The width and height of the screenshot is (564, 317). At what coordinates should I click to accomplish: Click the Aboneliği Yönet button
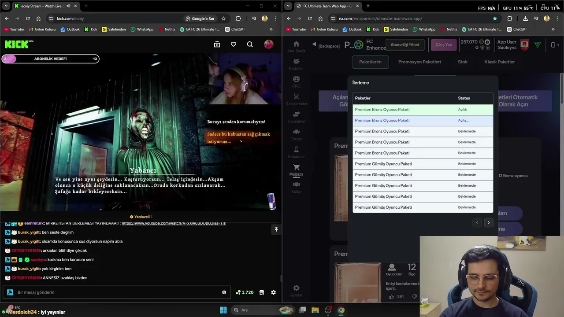point(405,45)
